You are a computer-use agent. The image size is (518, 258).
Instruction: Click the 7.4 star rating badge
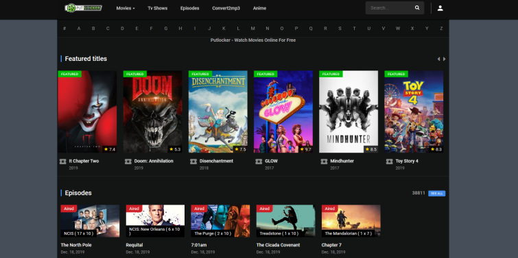tap(109, 149)
